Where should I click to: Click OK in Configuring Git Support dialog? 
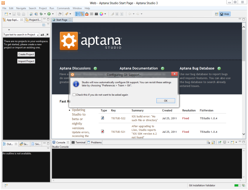(166, 101)
